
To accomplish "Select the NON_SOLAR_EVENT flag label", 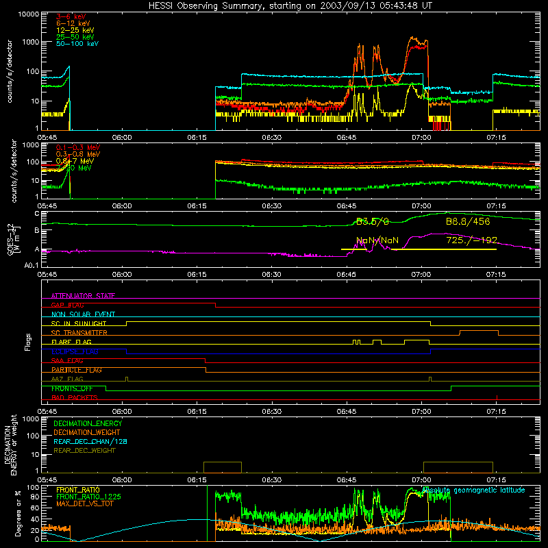I will click(83, 314).
